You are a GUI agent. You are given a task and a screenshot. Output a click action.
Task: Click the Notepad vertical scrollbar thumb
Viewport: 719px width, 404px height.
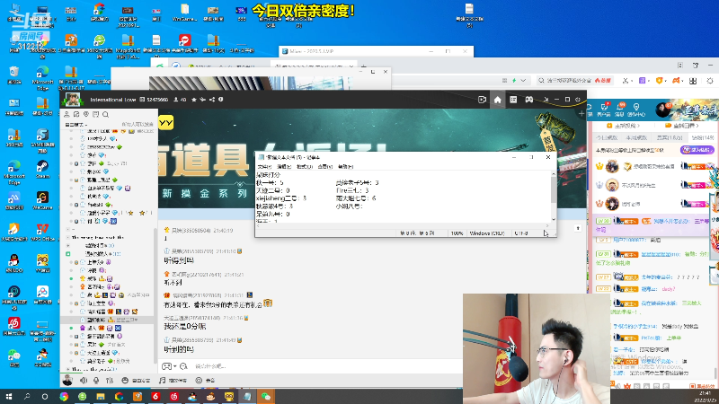pos(553,189)
